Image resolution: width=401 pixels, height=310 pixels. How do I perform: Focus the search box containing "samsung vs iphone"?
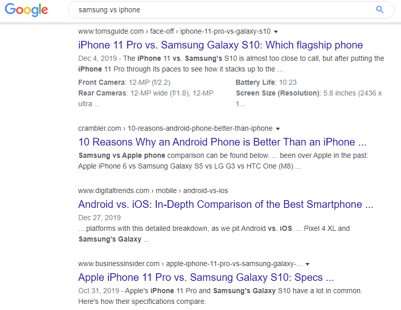(220, 10)
